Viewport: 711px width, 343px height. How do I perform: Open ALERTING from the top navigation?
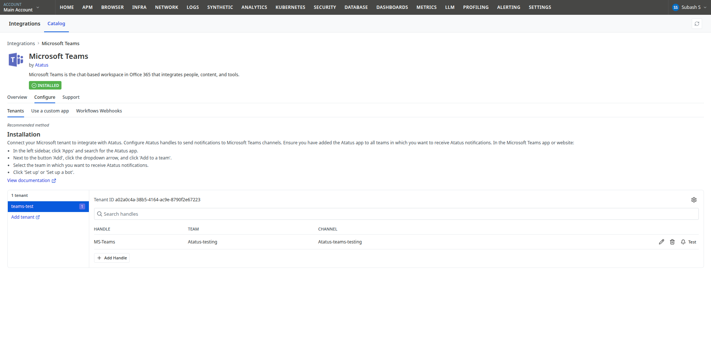(509, 7)
